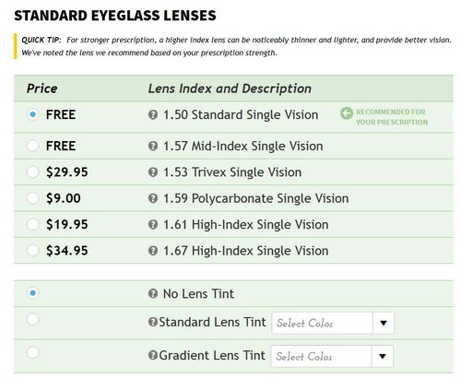Enable the Gradient Lens Tint radio button
This screenshot has width=461, height=390.
click(32, 352)
